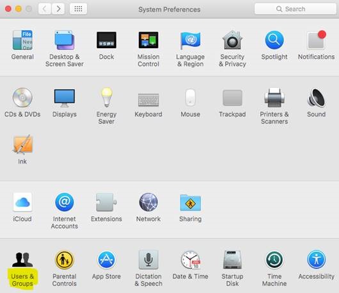339x293 pixels.
Task: Click the forward navigation arrow
Action: coord(58,9)
